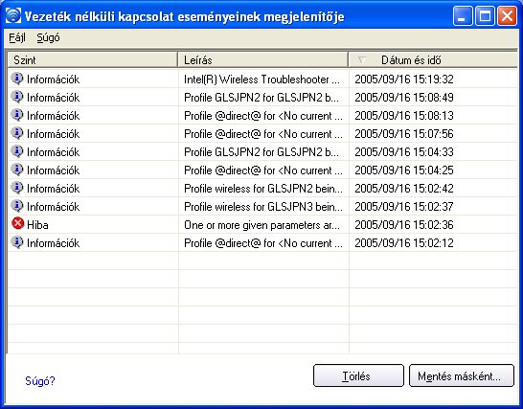Image resolution: width=523 pixels, height=409 pixels.
Task: Click the Törlés button
Action: (x=358, y=375)
